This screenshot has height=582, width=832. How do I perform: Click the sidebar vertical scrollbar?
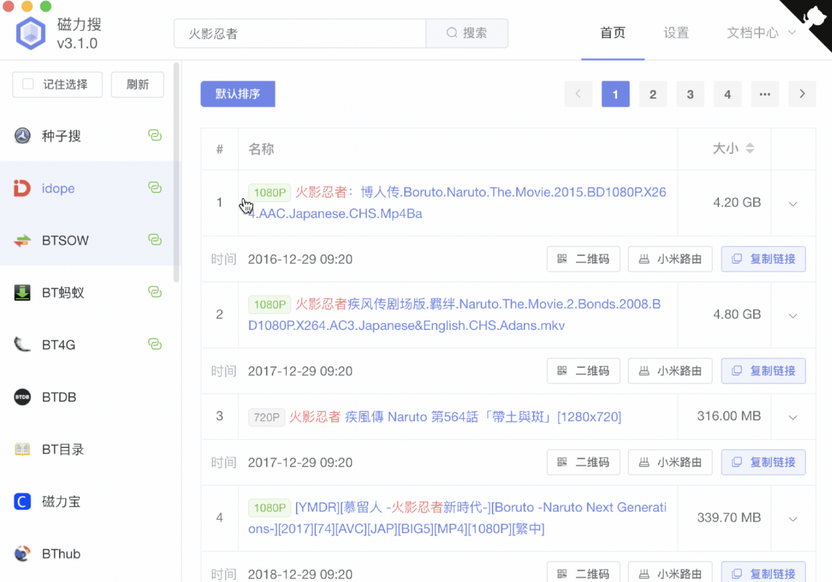[x=176, y=172]
